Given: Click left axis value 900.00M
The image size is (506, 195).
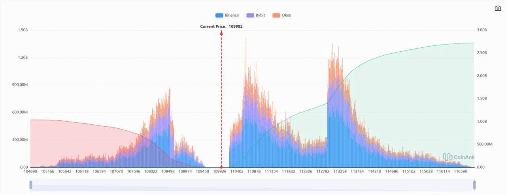Looking at the screenshot, I should pyautogui.click(x=21, y=85).
